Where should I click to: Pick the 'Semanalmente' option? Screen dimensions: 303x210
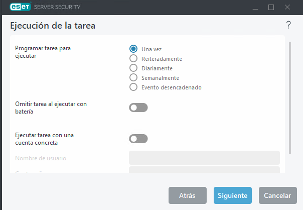[x=133, y=77]
